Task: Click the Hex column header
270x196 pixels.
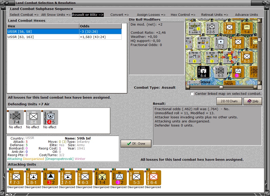Action: (43, 26)
